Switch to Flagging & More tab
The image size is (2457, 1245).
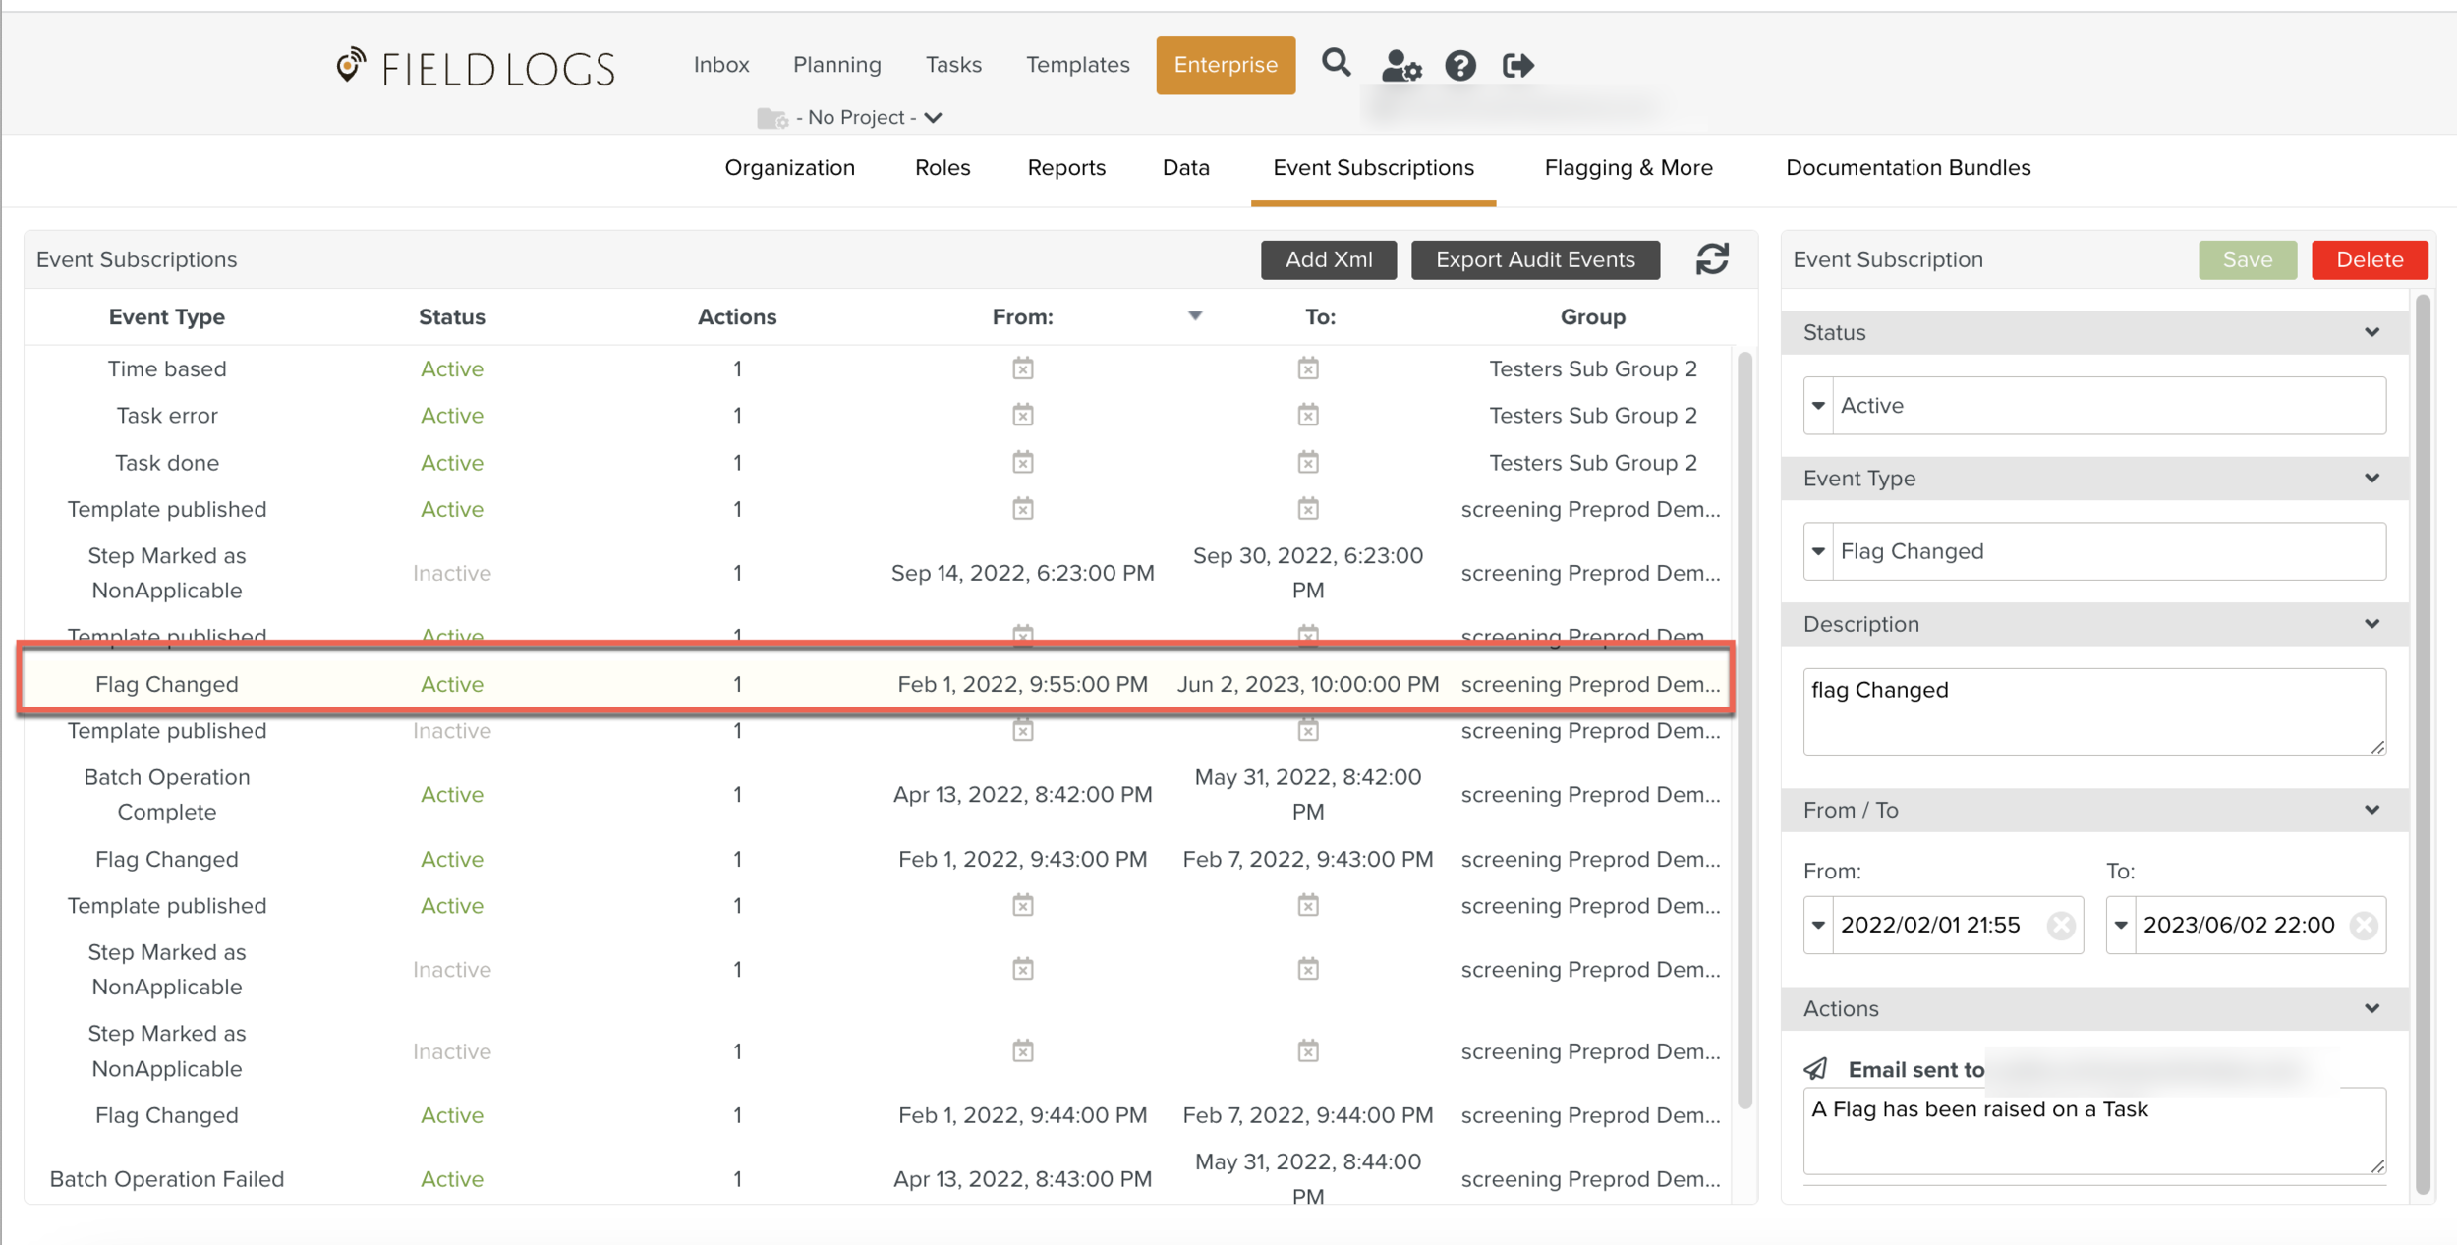pyautogui.click(x=1628, y=168)
